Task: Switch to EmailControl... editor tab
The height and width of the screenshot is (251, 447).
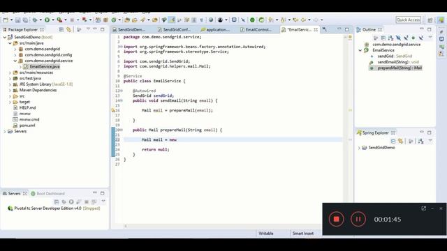Action: tap(258, 29)
